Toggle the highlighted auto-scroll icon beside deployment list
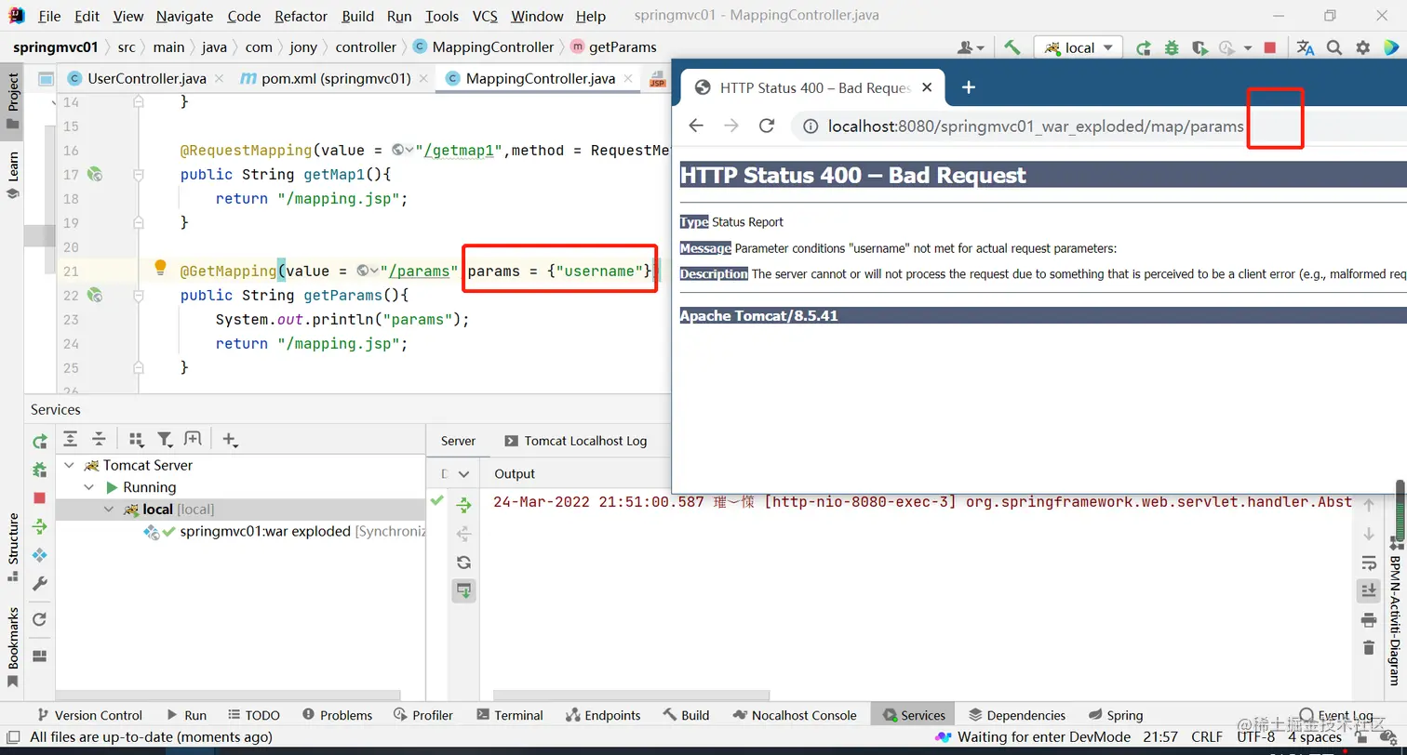This screenshot has height=755, width=1407. pos(463,590)
